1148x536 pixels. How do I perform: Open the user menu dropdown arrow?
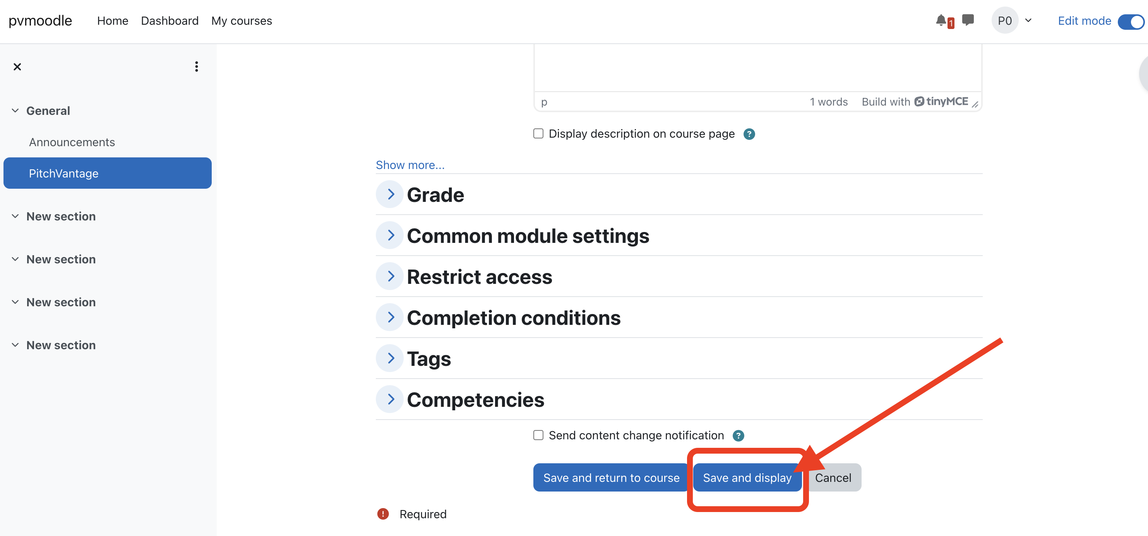pos(1028,20)
